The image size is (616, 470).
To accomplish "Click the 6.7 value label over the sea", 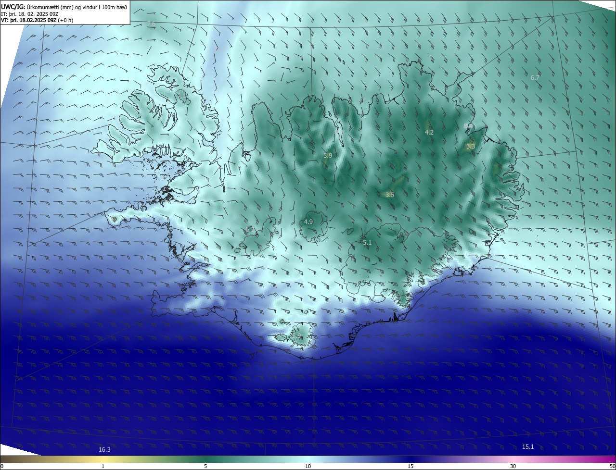I will pyautogui.click(x=535, y=77).
